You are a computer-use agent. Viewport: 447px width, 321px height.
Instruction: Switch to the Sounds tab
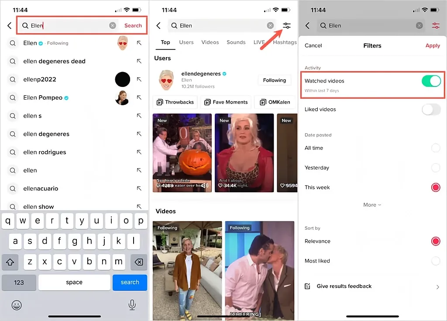click(236, 42)
